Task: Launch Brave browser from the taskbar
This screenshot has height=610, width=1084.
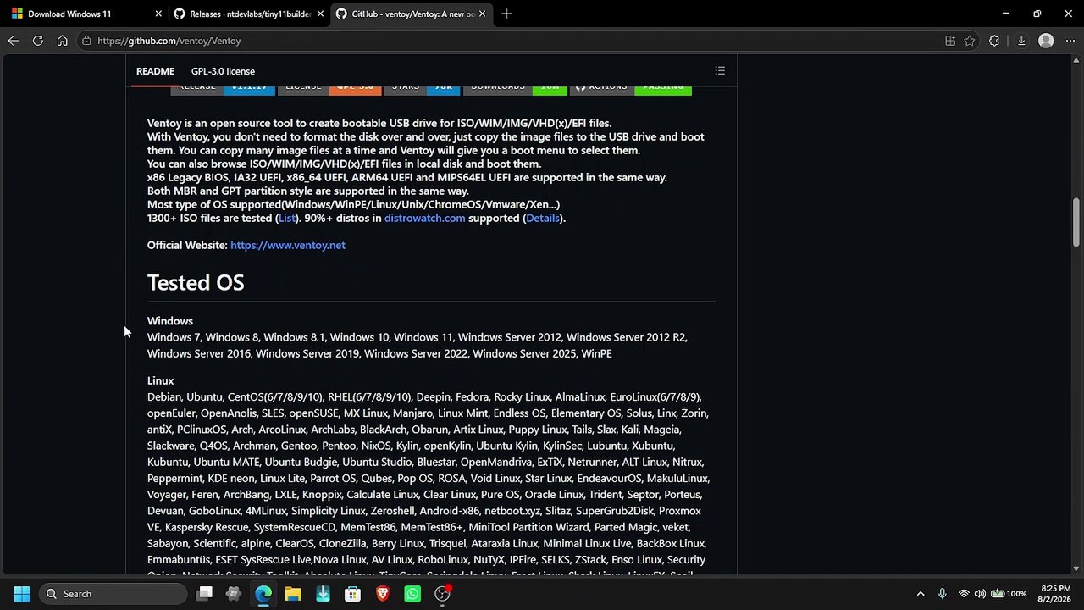Action: pos(383,594)
